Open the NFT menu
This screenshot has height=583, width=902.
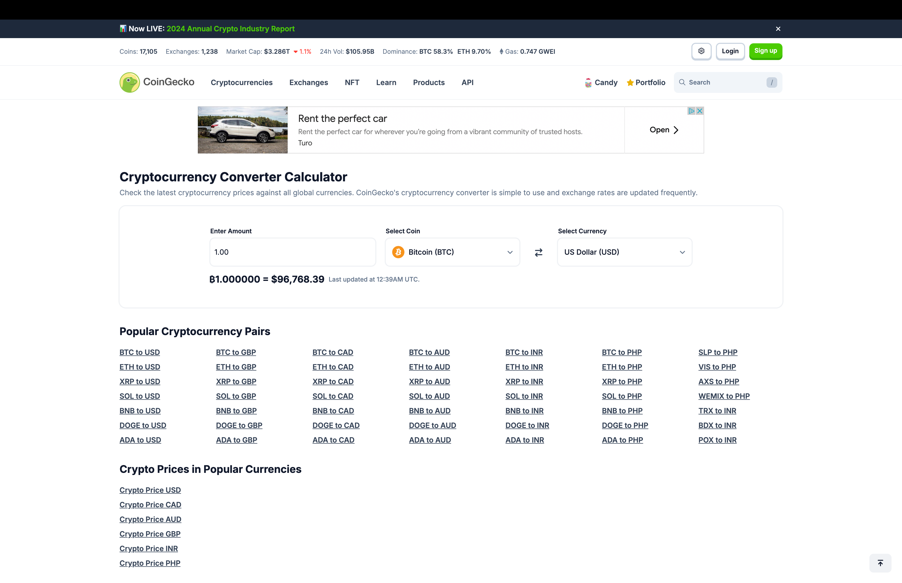point(352,82)
